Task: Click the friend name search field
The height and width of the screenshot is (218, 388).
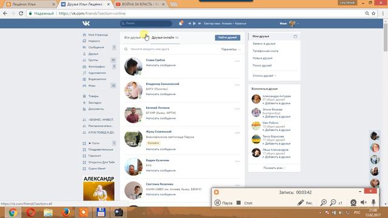Action: tap(171, 49)
